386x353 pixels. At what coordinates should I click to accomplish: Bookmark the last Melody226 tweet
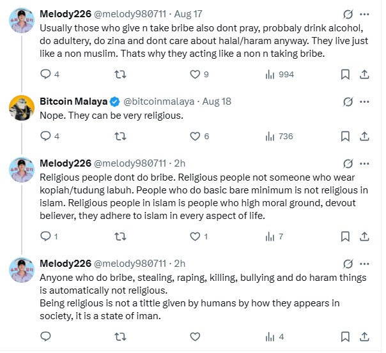[x=345, y=336]
